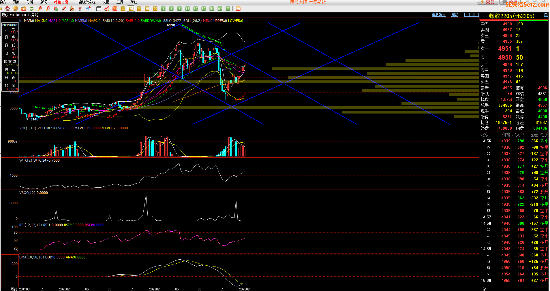
Task: Open the 周期 period dropdown
Action: pos(455,15)
